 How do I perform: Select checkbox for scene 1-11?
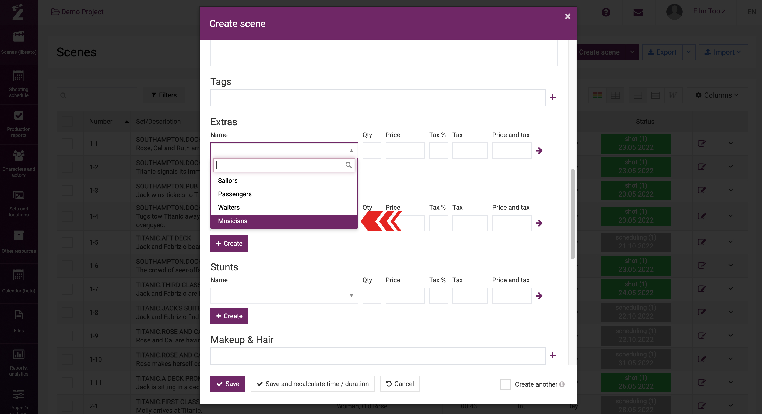67,383
